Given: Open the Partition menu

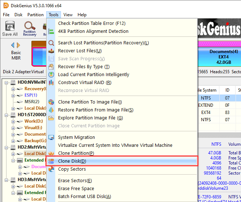Looking at the screenshot, I should pyautogui.click(x=35, y=15).
